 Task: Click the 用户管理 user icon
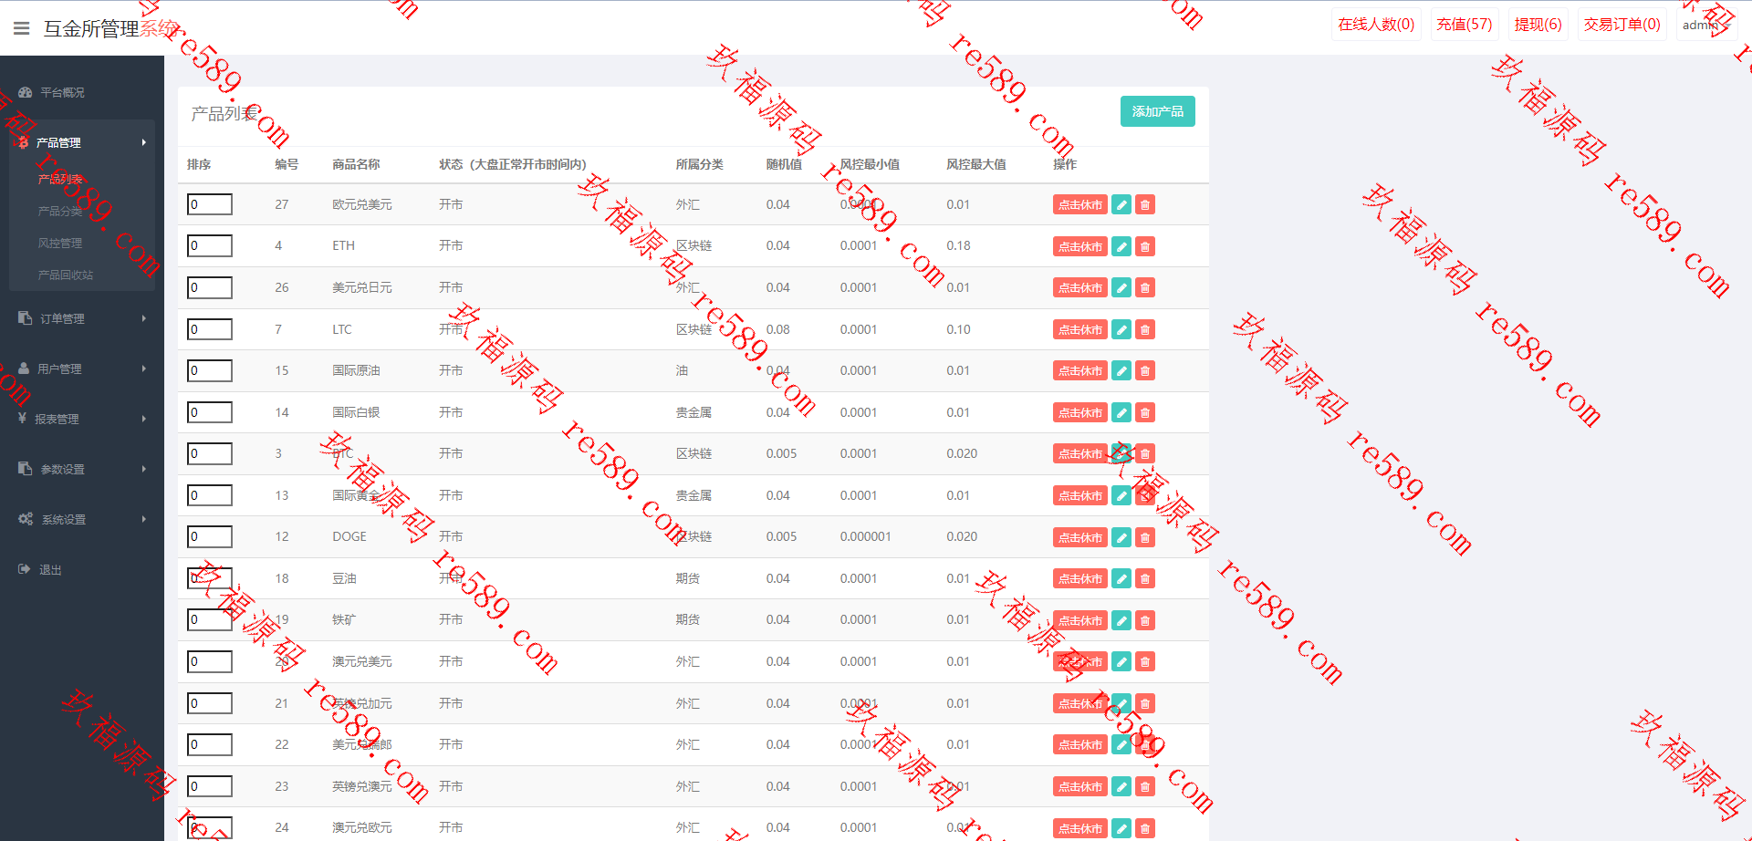point(24,369)
